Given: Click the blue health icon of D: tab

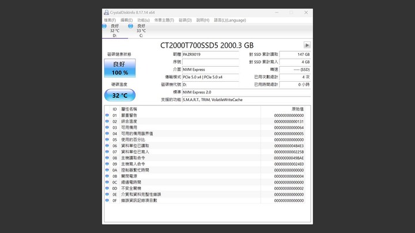Looking at the screenshot, I should tap(104, 26).
